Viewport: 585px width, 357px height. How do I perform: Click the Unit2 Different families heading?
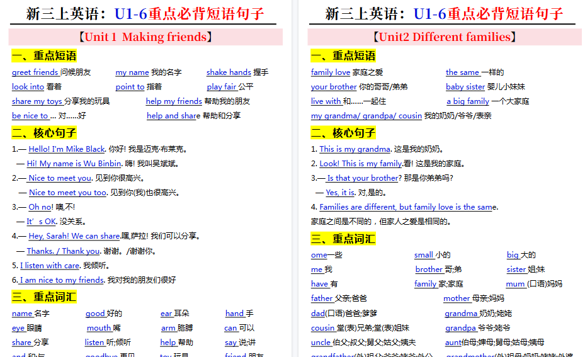coord(445,37)
